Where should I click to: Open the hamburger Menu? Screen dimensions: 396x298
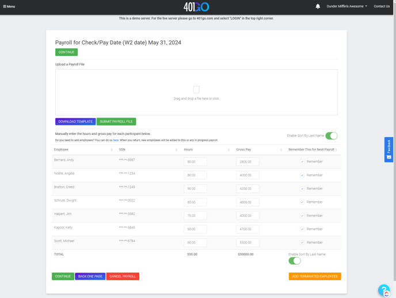[x=9, y=6]
